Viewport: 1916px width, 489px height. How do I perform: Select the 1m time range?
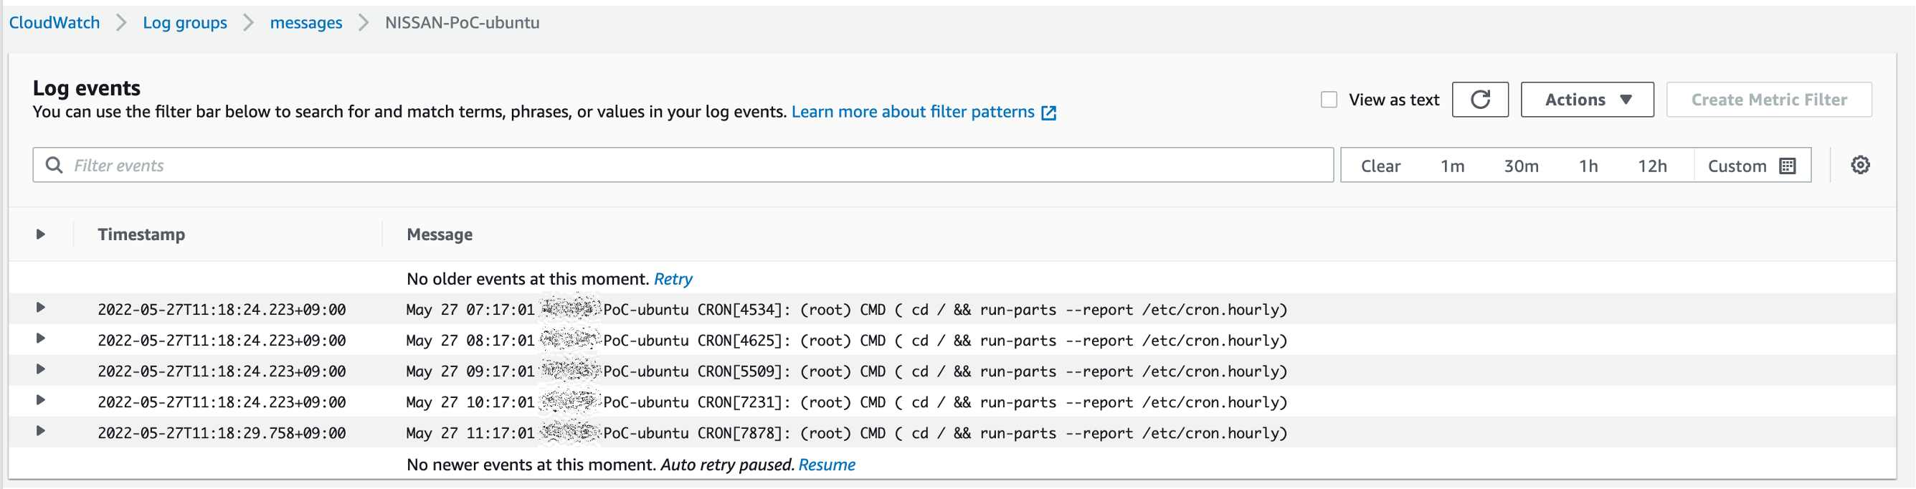(x=1452, y=166)
